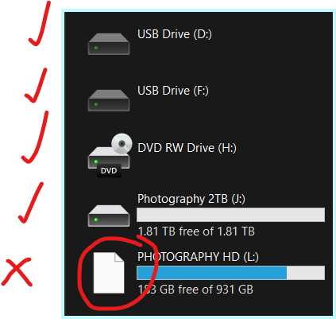Click the blue used-space portion of L: bar
The image size is (336, 319).
click(x=211, y=273)
